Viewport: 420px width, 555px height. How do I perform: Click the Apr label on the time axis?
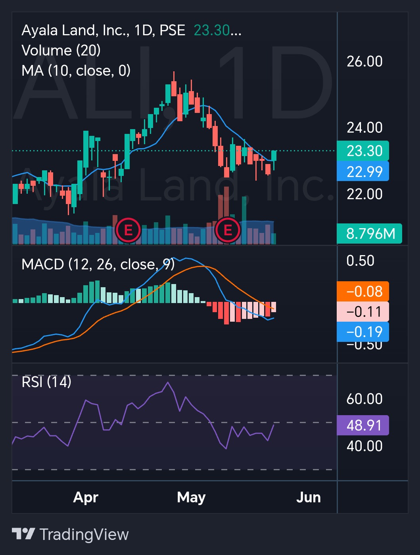pos(86,497)
